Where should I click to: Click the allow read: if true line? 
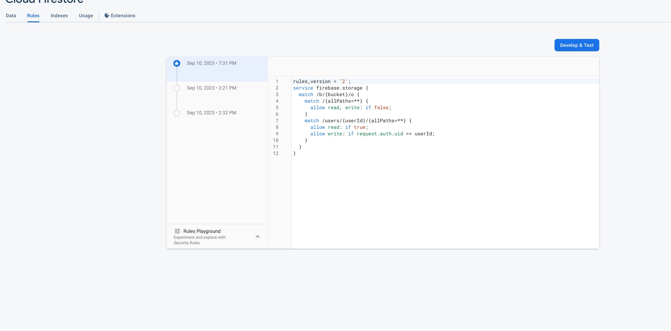(x=339, y=127)
